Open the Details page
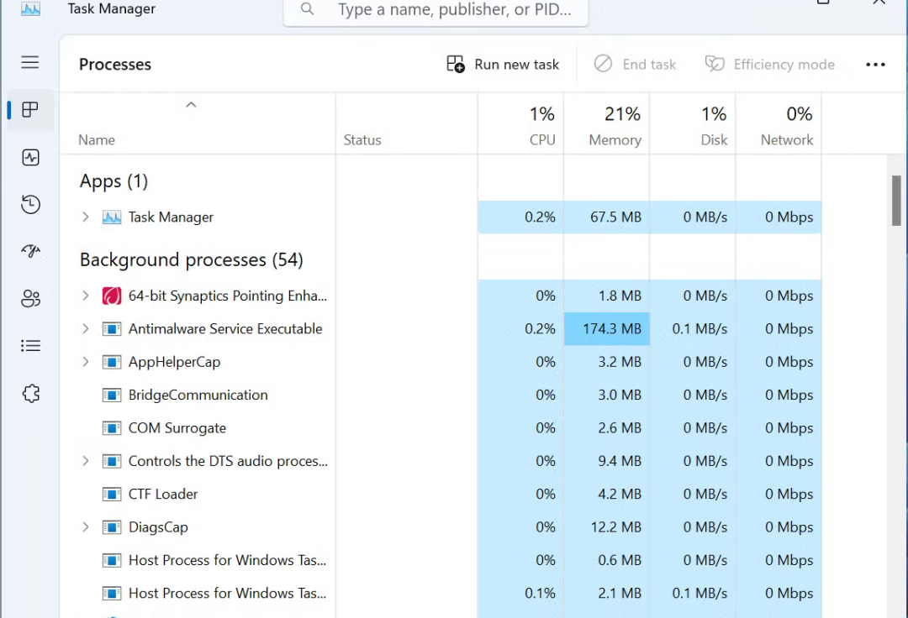This screenshot has width=908, height=618. point(30,345)
